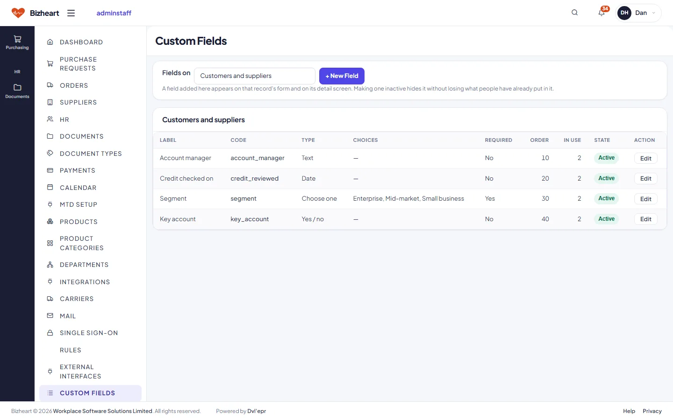Click the New Field button
Image resolution: width=673 pixels, height=420 pixels.
pos(342,76)
